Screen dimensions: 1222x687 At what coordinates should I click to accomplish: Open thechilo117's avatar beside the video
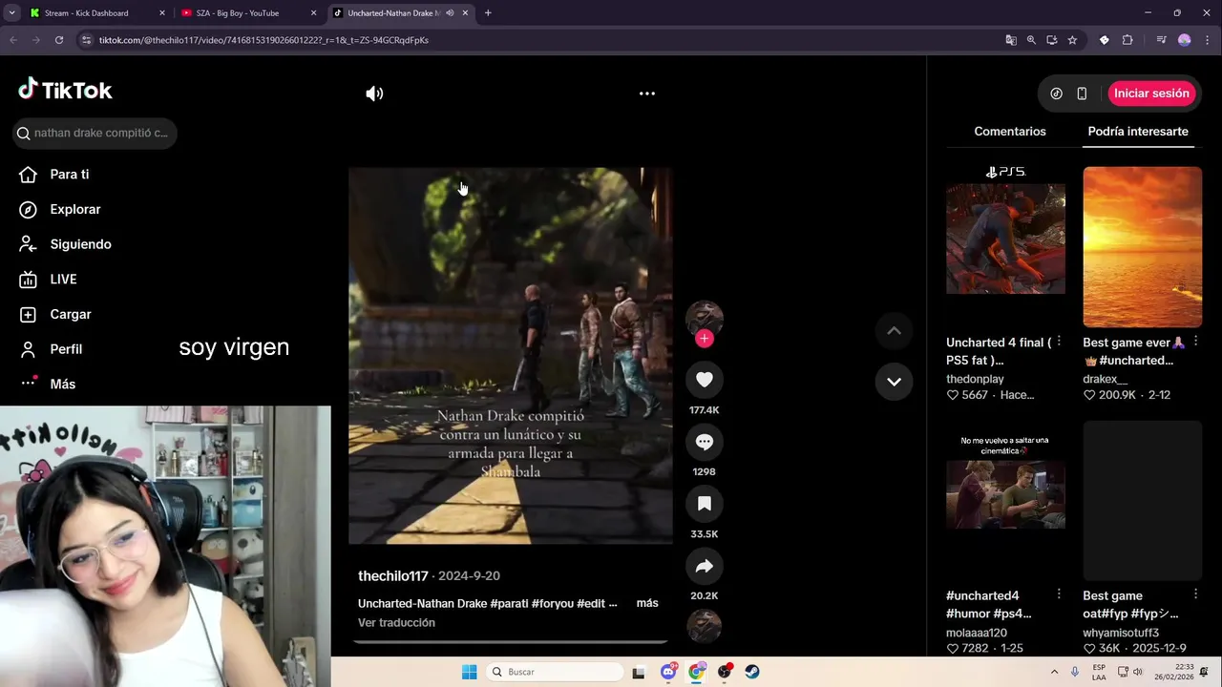pyautogui.click(x=705, y=318)
